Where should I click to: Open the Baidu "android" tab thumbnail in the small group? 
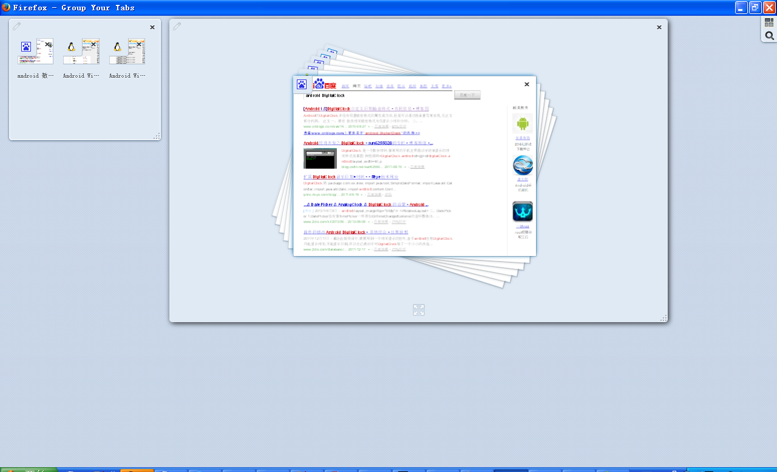35,52
